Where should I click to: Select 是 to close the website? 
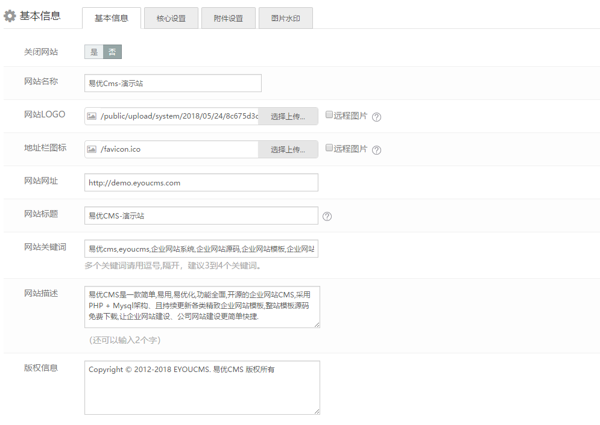point(94,52)
